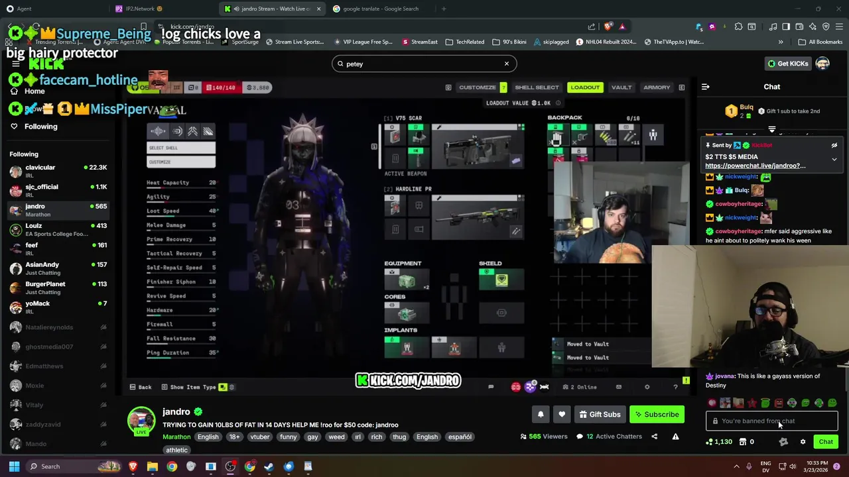Collapse the chat panel using the arrow icon
The image size is (849, 477).
click(x=706, y=87)
